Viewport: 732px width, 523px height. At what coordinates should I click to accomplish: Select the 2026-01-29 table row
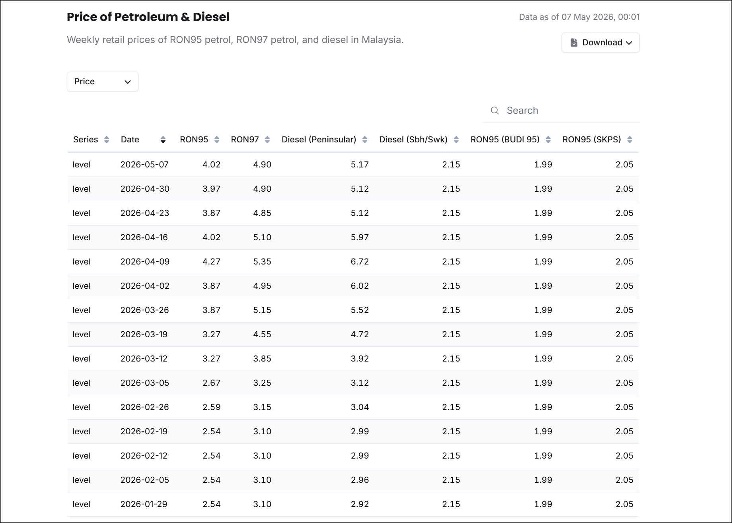tap(353, 504)
